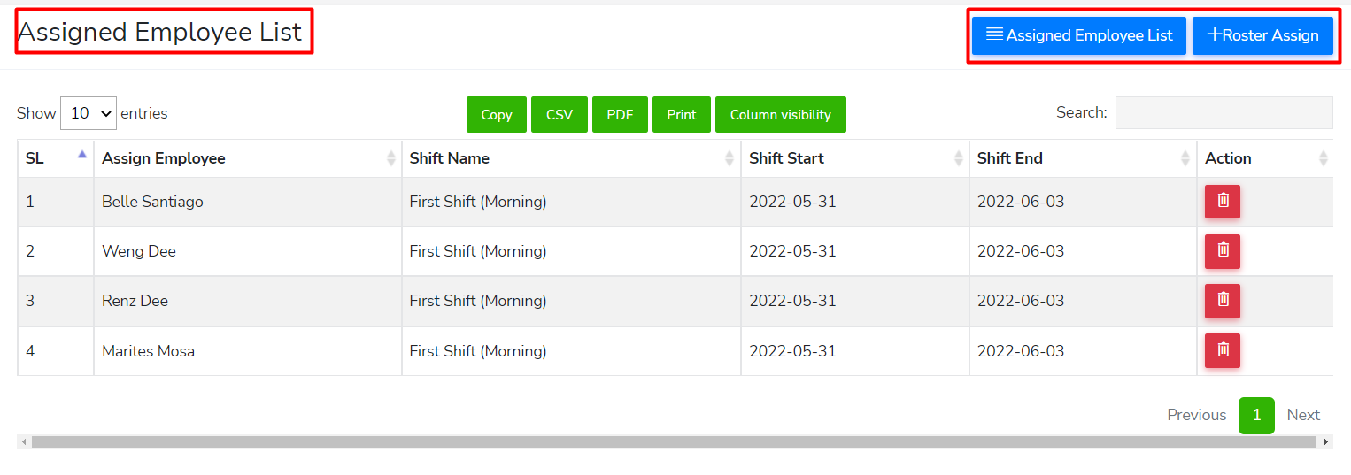Remove Marites Mosa using trash icon
This screenshot has height=475, width=1351.
point(1222,350)
